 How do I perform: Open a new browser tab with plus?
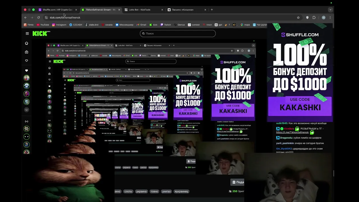click(x=212, y=10)
